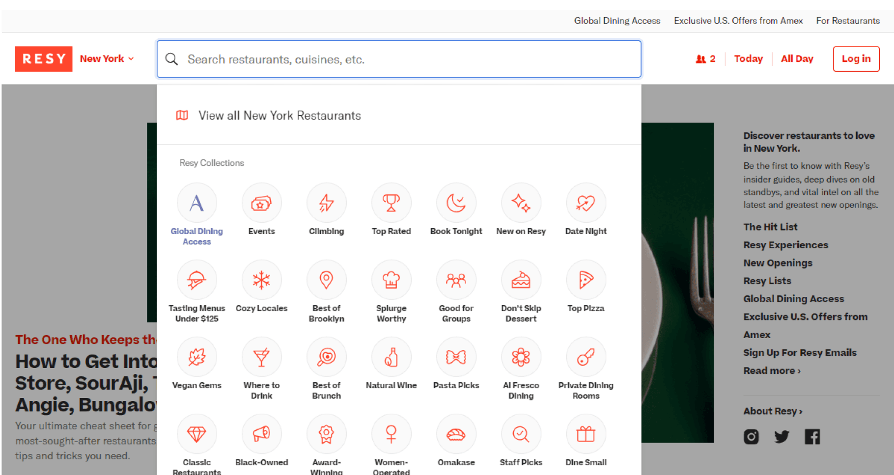Open Global Dining Access in the top bar
The width and height of the screenshot is (894, 475).
pyautogui.click(x=617, y=21)
